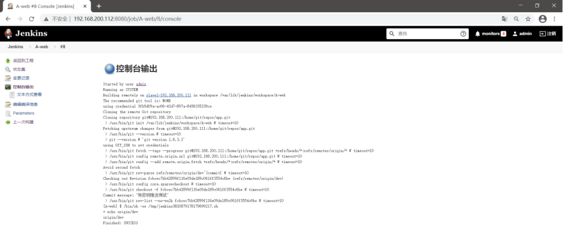The height and width of the screenshot is (228, 563).
Task: Reload the page with the refresh icon
Action: pyautogui.click(x=32, y=19)
